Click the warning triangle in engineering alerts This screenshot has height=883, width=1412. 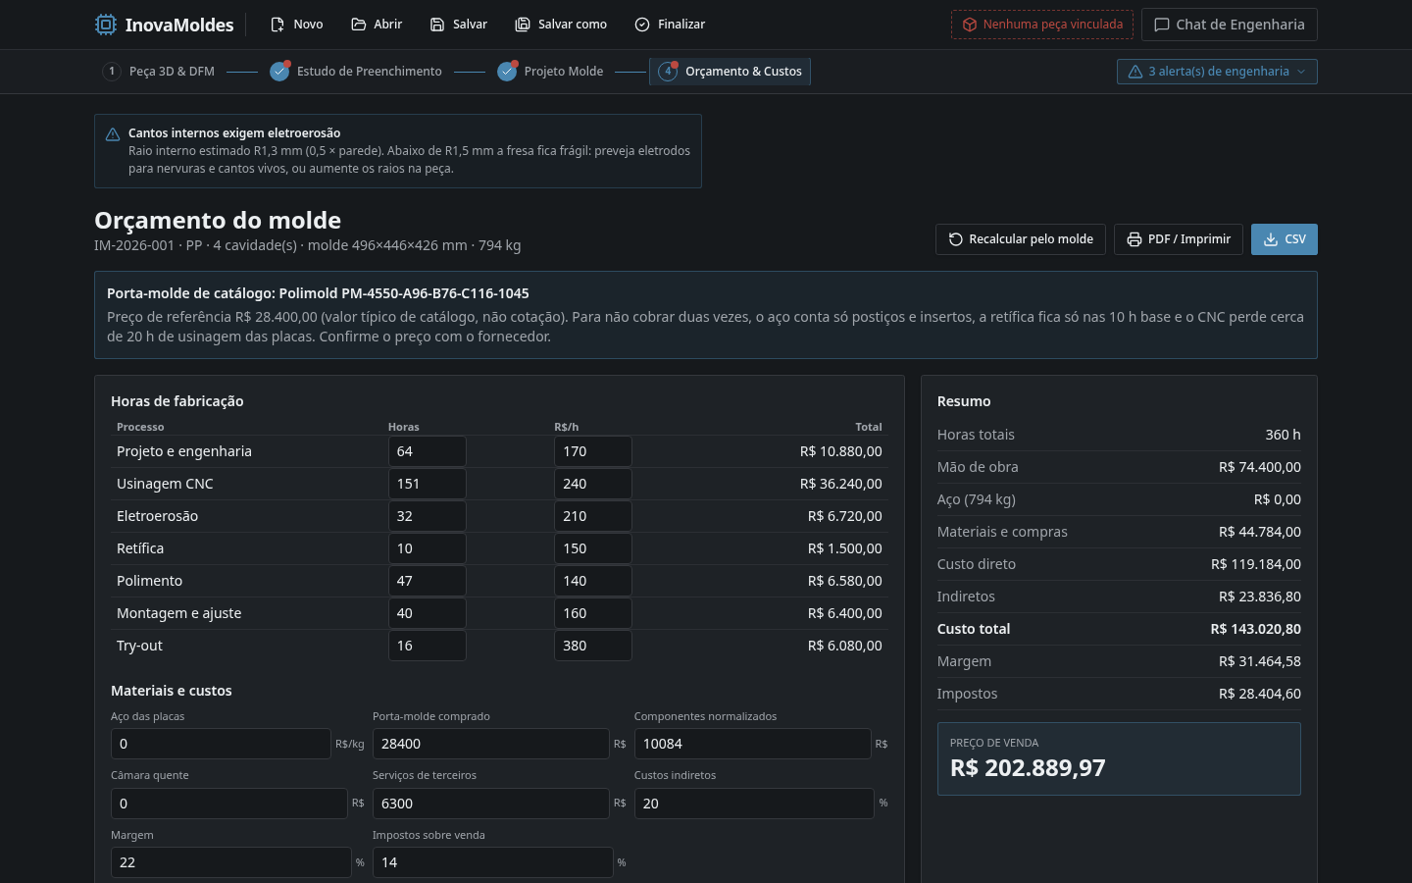(1135, 72)
